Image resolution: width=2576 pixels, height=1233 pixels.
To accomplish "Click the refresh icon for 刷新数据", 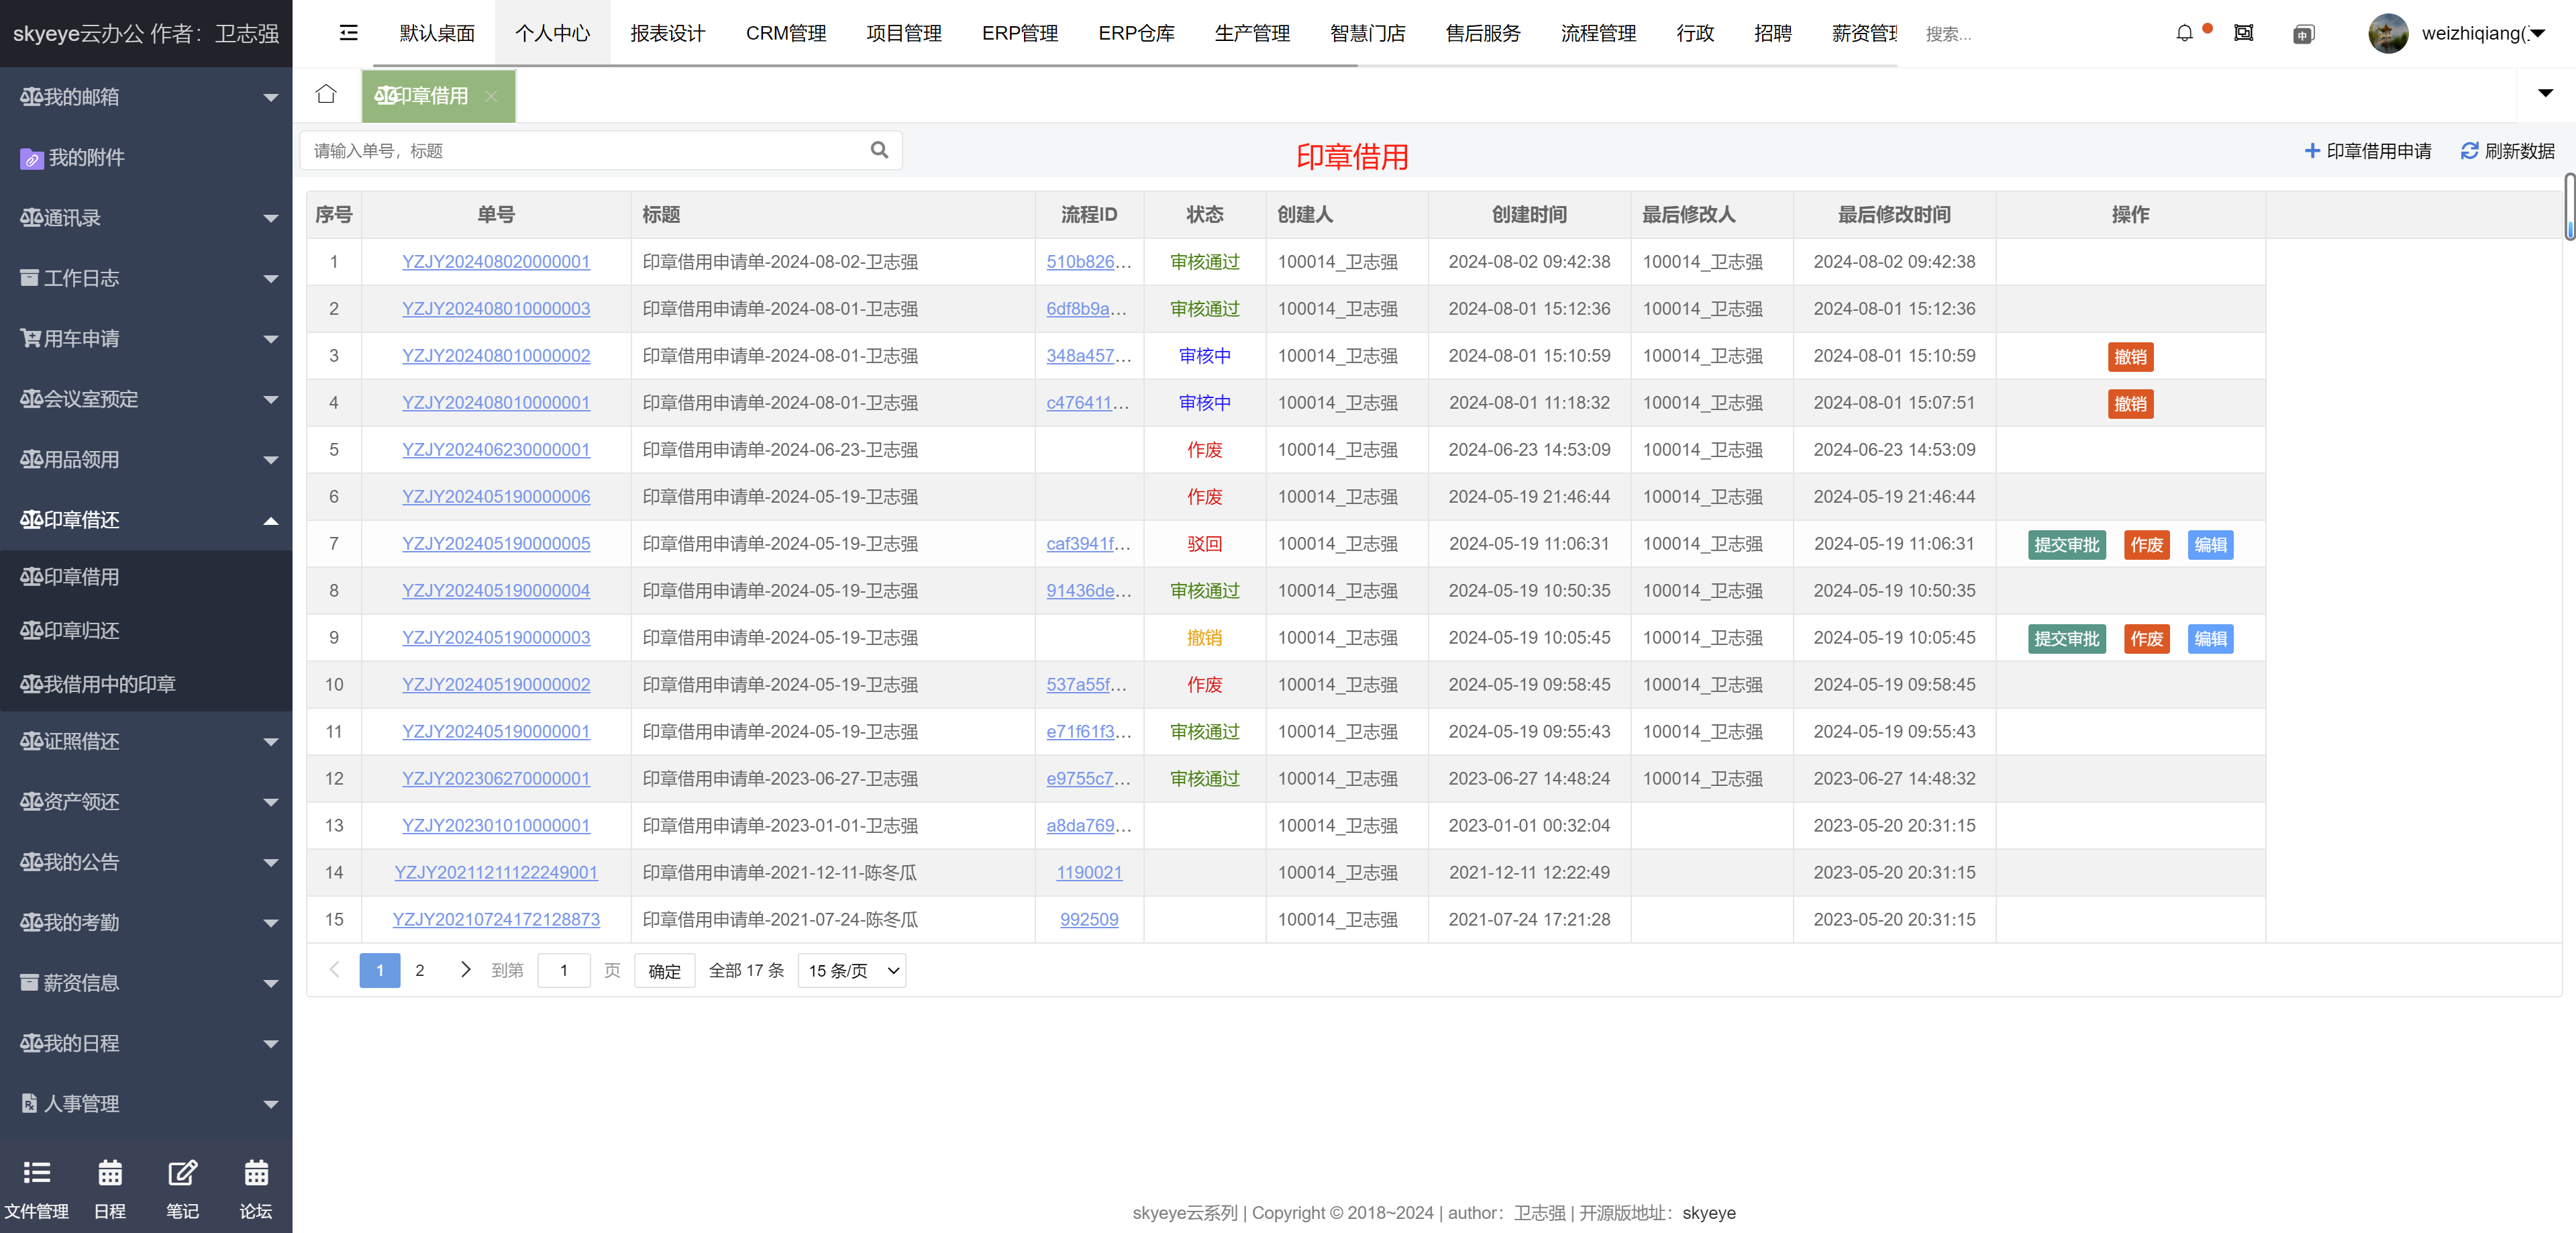I will (2469, 151).
